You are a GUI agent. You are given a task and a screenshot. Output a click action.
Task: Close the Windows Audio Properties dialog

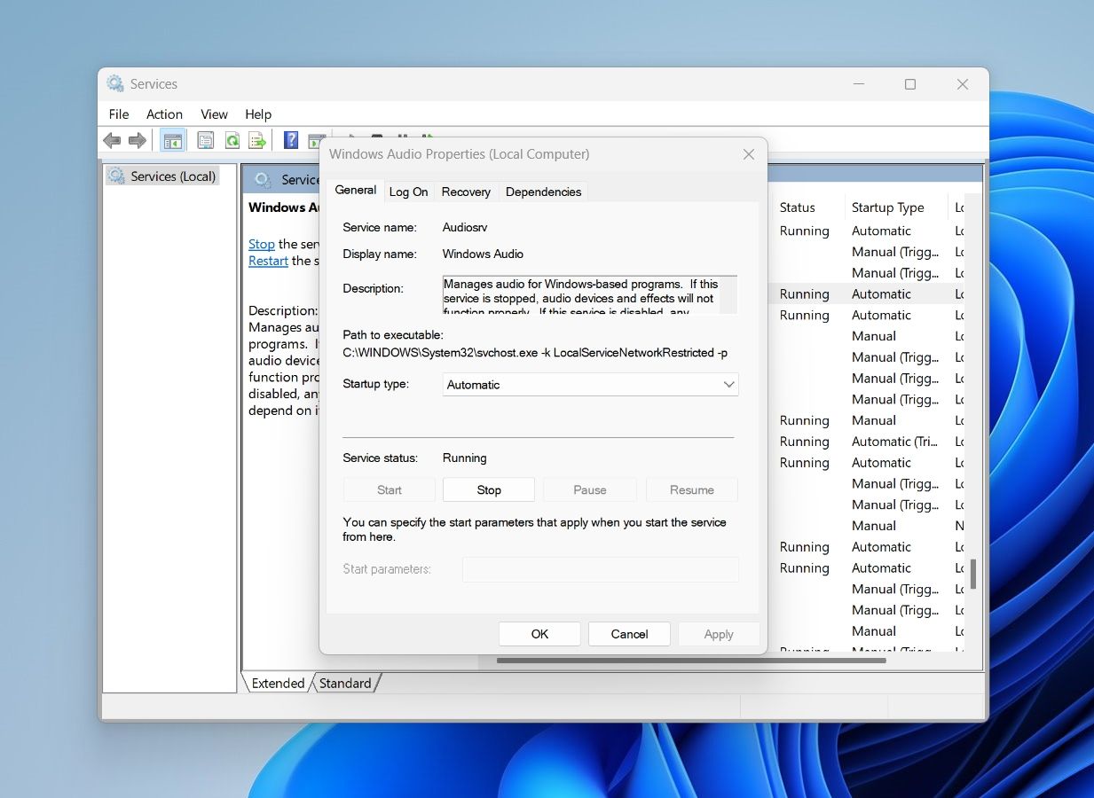[748, 154]
